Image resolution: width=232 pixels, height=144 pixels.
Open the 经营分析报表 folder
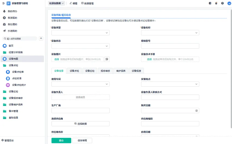click(x=5, y=52)
